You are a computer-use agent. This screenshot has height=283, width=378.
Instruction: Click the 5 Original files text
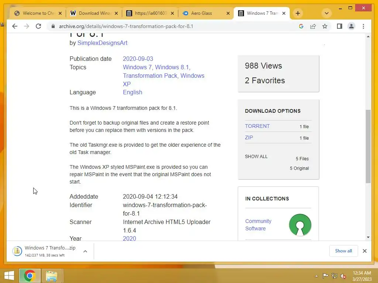(299, 168)
